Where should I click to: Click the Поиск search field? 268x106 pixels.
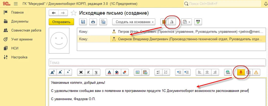pos(222,3)
